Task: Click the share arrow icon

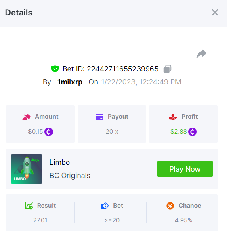Action: (x=202, y=54)
